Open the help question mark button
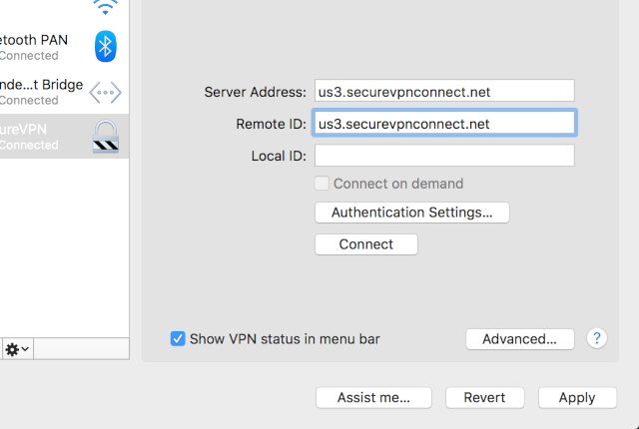The image size is (639, 429). [x=597, y=338]
